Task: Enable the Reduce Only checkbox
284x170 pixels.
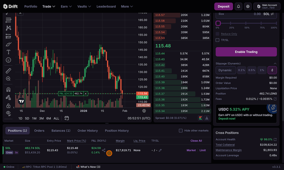Action: point(218,34)
